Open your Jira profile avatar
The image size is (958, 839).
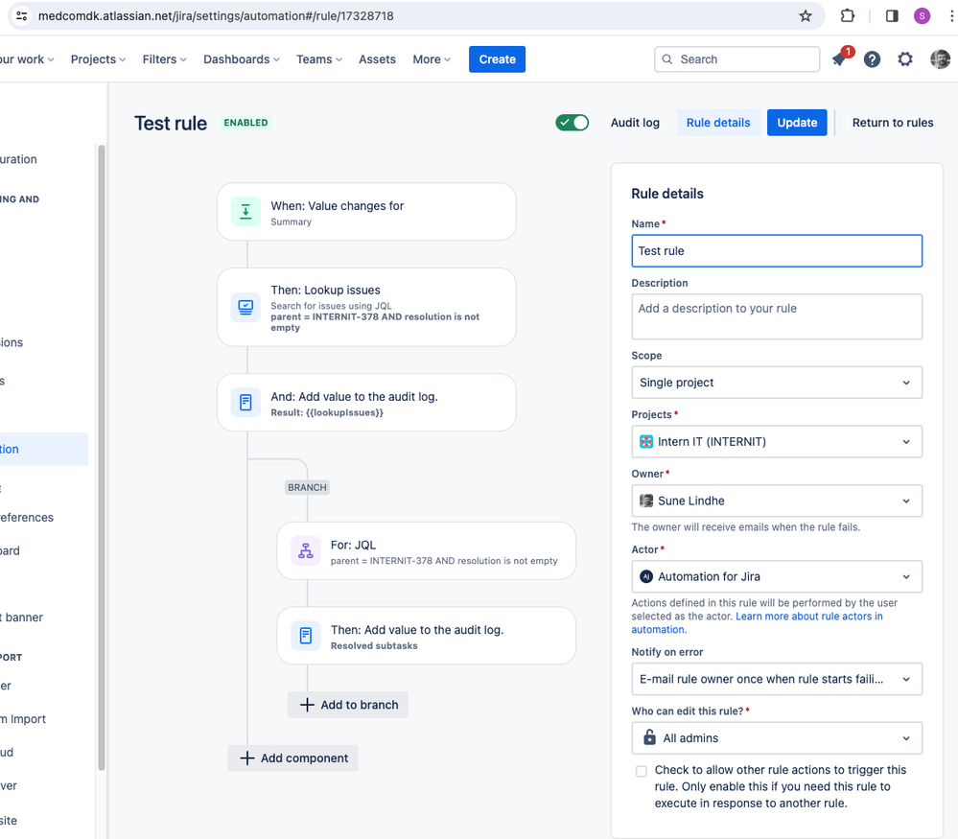[x=940, y=59]
